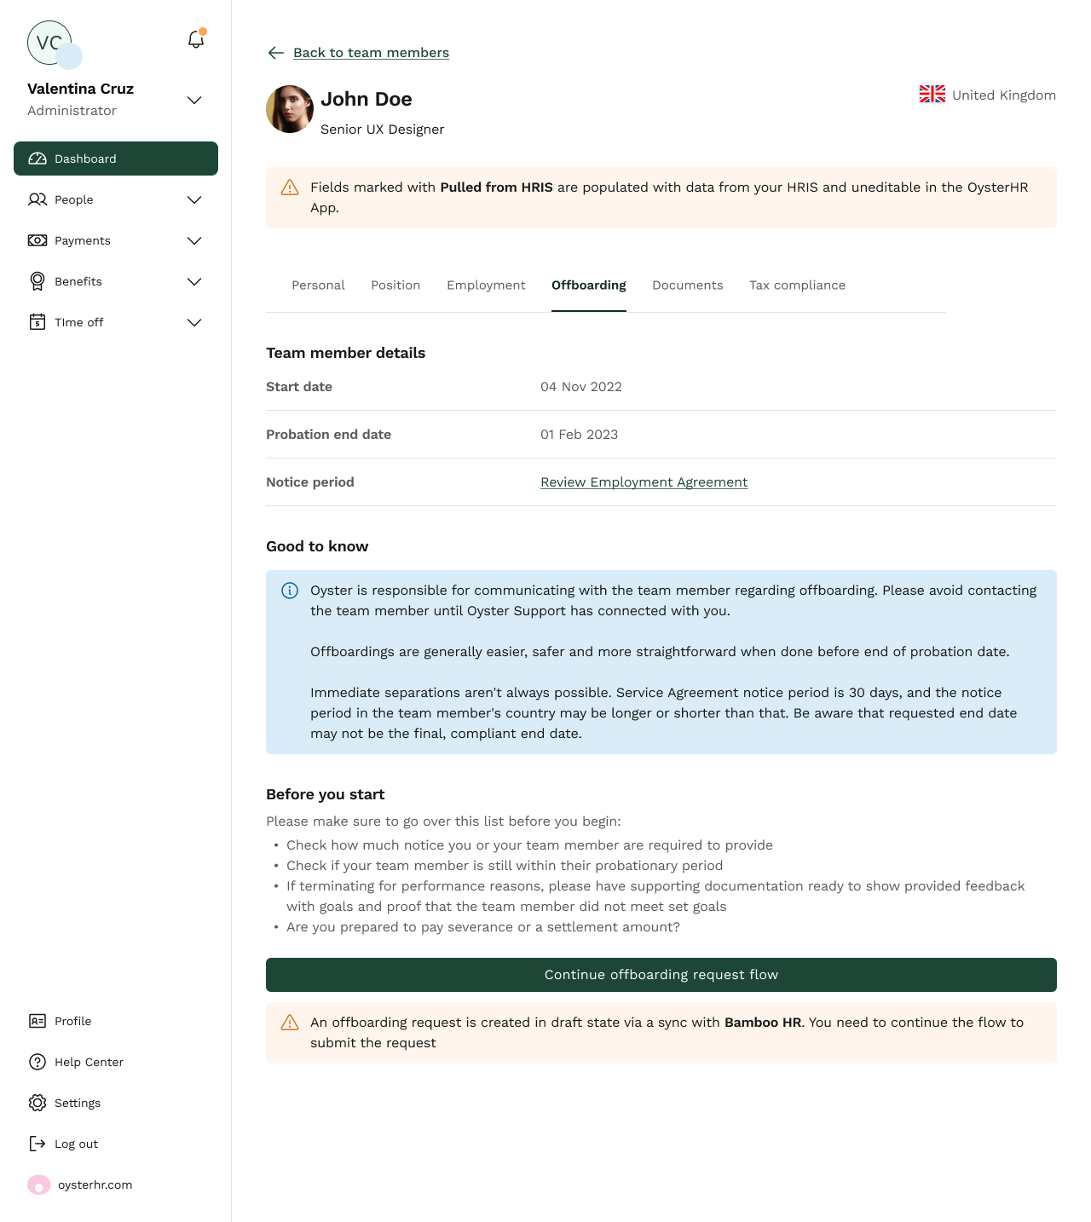The width and height of the screenshot is (1091, 1222).
Task: Expand the Time off submenu chevron
Action: 194,322
